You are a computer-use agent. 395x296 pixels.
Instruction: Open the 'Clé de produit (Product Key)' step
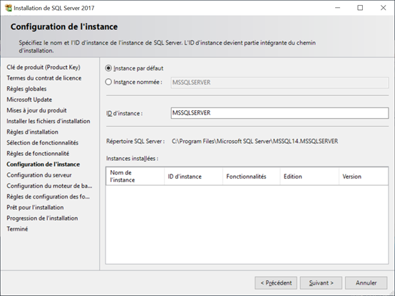point(43,67)
